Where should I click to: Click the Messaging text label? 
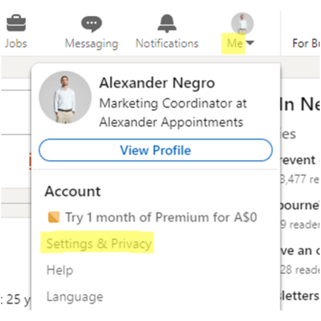92,44
